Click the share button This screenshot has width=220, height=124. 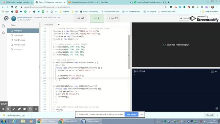coord(113,18)
